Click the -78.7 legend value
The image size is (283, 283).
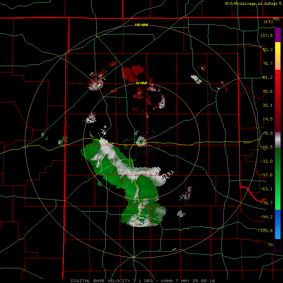pos(266,203)
